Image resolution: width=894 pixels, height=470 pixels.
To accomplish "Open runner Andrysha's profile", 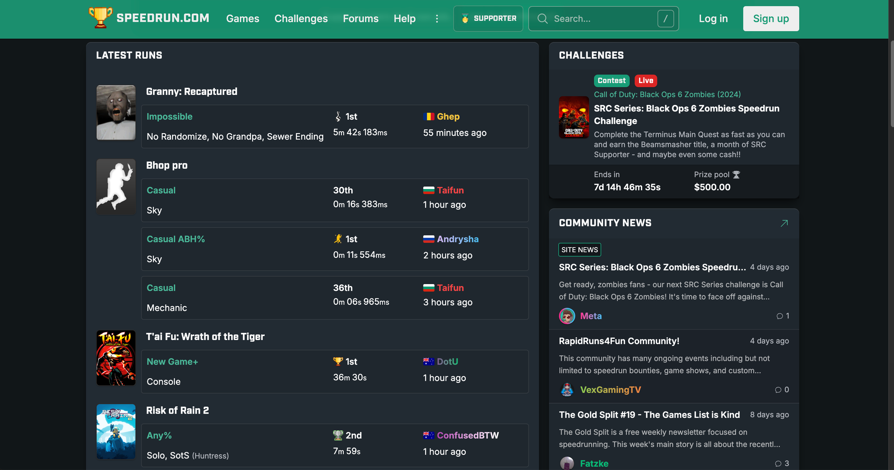I will (x=458, y=239).
